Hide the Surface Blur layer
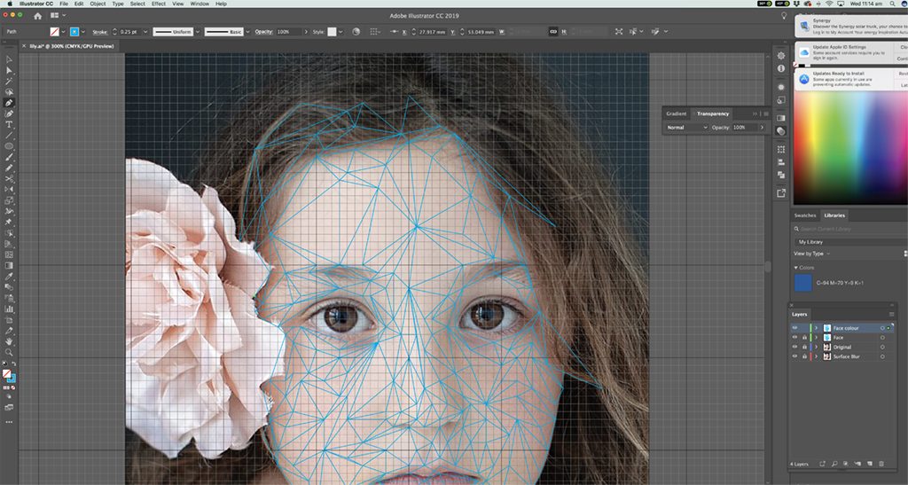Screen dimensions: 908x485 [x=794, y=356]
